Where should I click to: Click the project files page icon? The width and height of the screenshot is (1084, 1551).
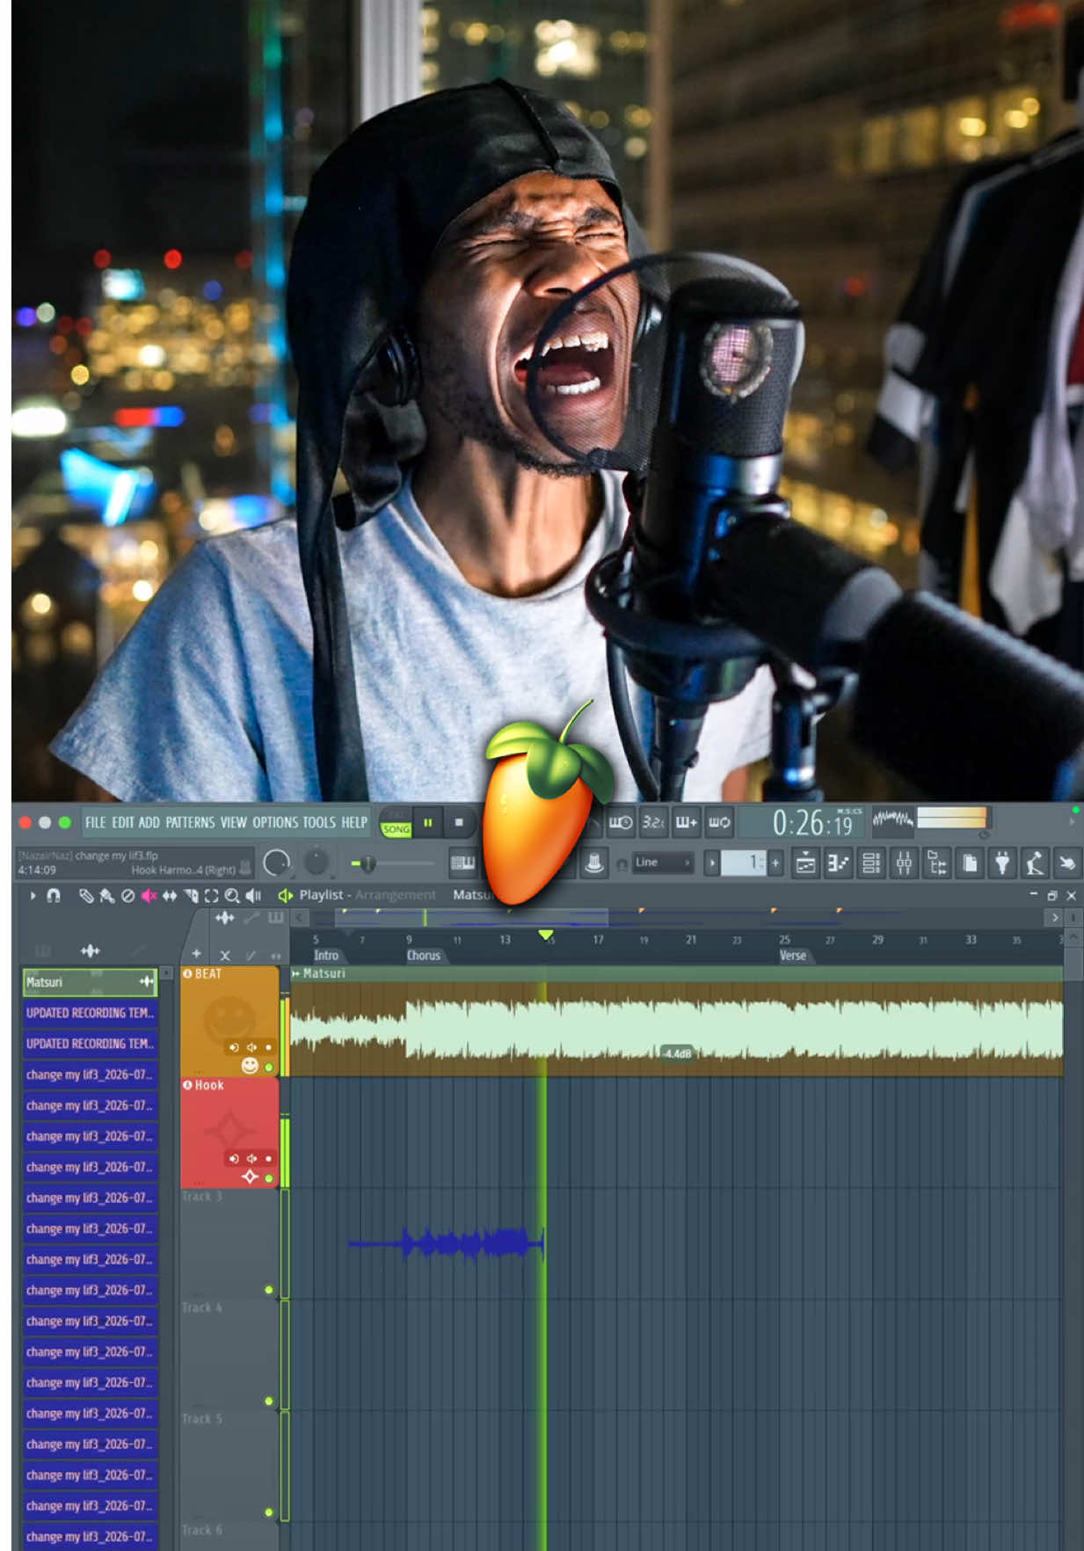click(970, 863)
